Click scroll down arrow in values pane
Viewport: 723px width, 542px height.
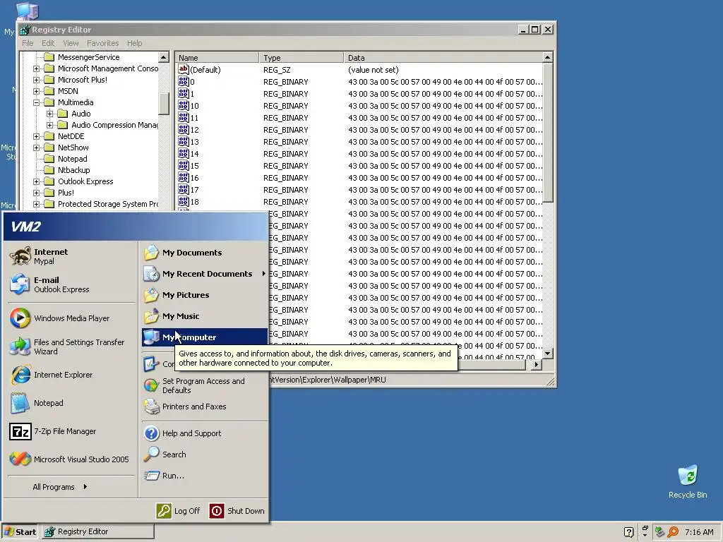click(547, 354)
